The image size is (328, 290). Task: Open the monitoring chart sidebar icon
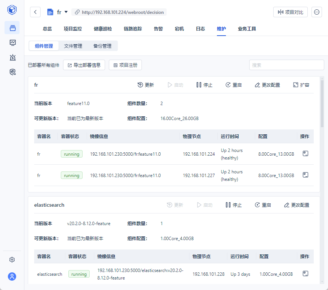pyautogui.click(x=12, y=42)
